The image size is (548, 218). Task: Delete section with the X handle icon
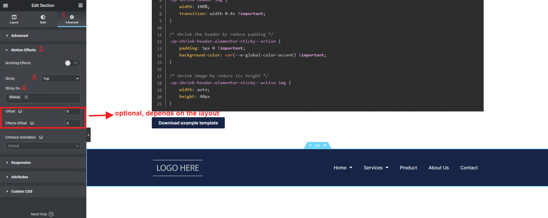tap(325, 145)
